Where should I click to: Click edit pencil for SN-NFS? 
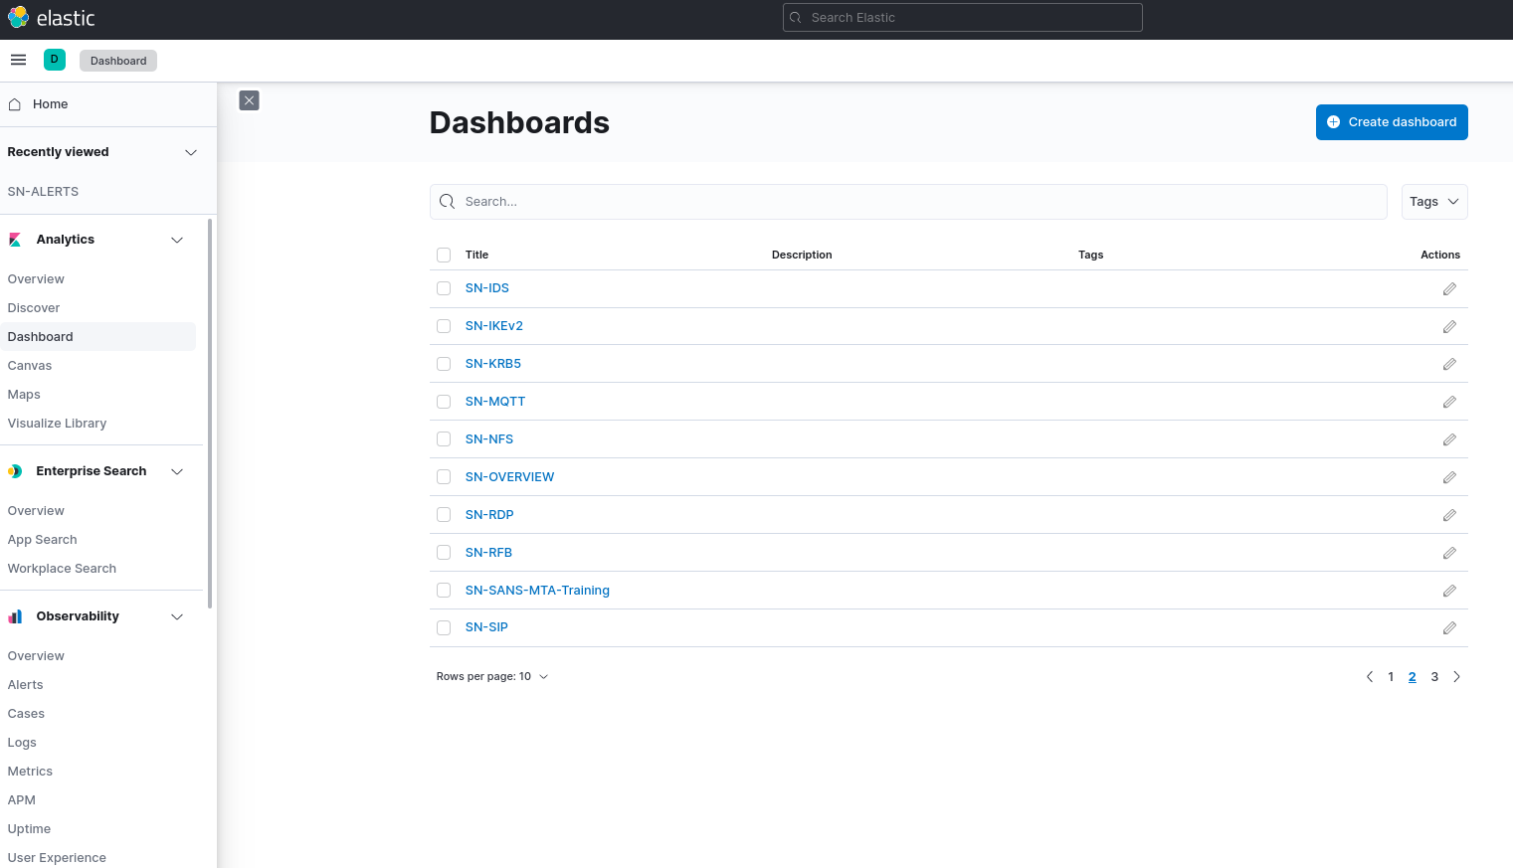[1449, 440]
